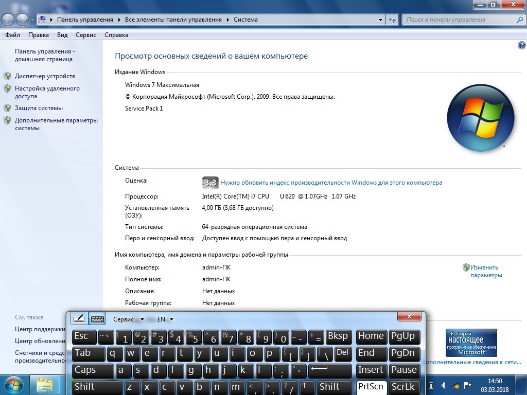Click the magnifier icon in the search box

coord(520,20)
